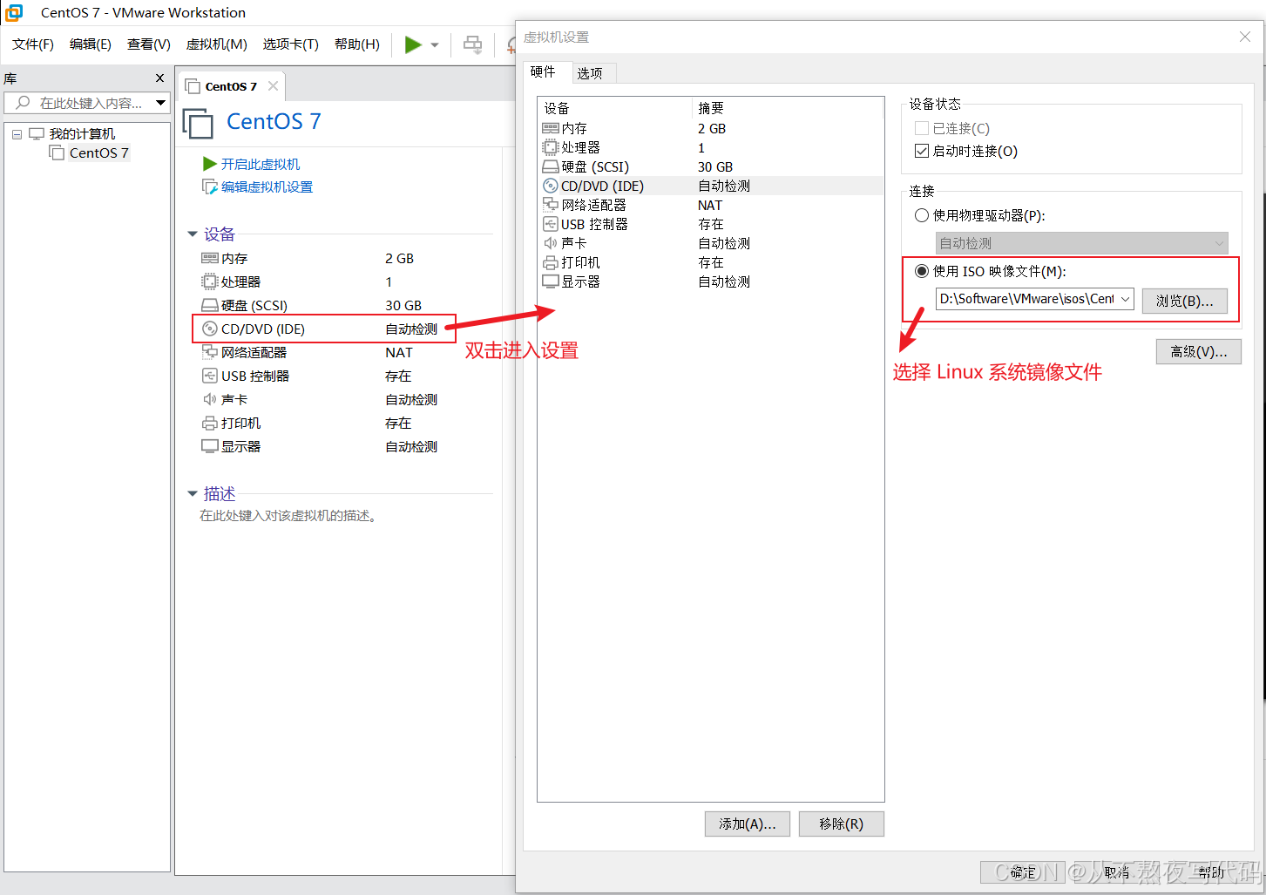1266x895 pixels.
Task: Toggle the 已连接(C) checkbox
Action: pyautogui.click(x=921, y=128)
